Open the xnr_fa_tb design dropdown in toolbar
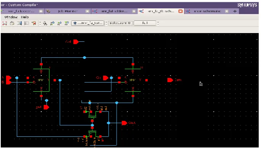The width and height of the screenshot is (261, 149). tap(88, 23)
